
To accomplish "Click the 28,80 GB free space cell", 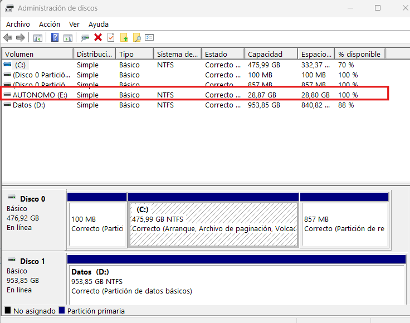I will pyautogui.click(x=315, y=95).
